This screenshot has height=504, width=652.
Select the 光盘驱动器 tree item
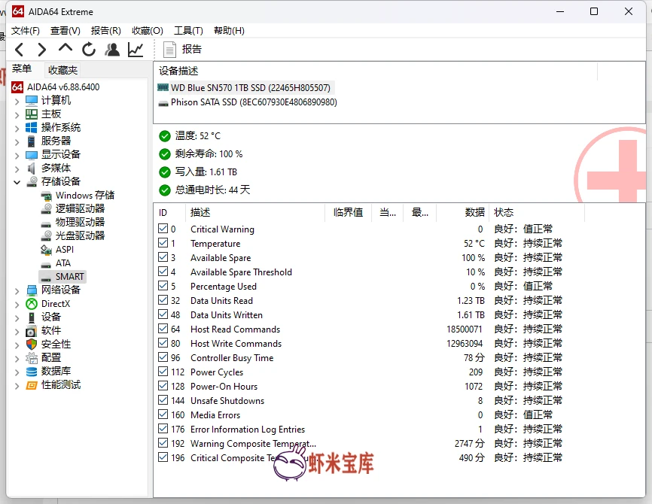pos(81,236)
